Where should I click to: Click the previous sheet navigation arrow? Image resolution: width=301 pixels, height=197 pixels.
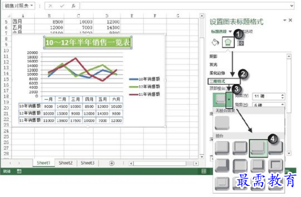(x=10, y=163)
